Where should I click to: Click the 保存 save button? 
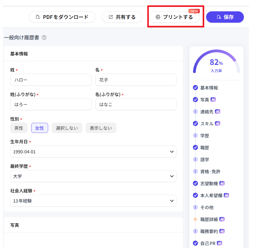pos(225,17)
